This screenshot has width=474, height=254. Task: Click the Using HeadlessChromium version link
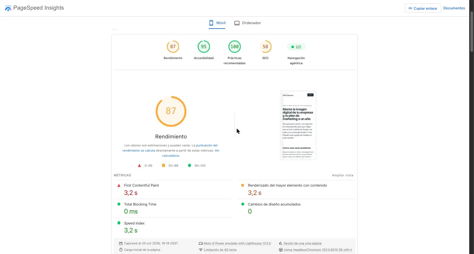pos(318,250)
